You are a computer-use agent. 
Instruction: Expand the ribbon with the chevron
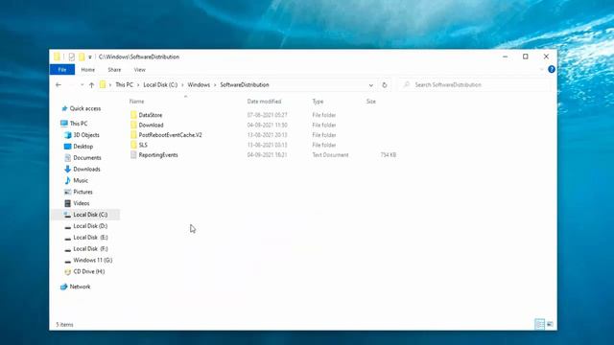click(x=541, y=69)
